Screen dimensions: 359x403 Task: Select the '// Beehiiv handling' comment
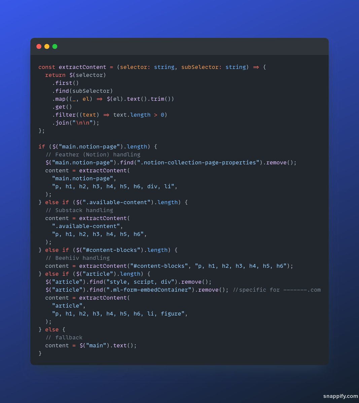(77, 258)
